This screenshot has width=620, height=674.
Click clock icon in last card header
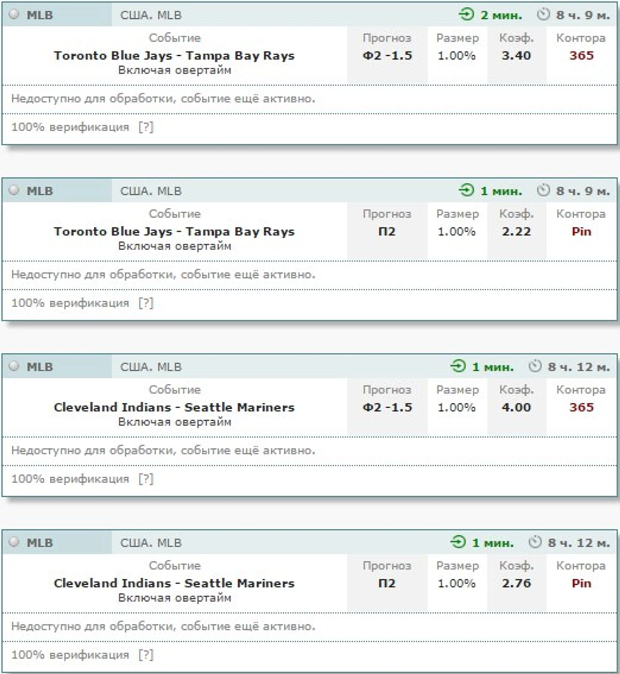coord(535,542)
